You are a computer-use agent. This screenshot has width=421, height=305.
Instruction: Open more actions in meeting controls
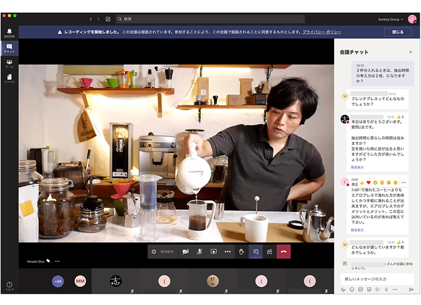click(227, 252)
